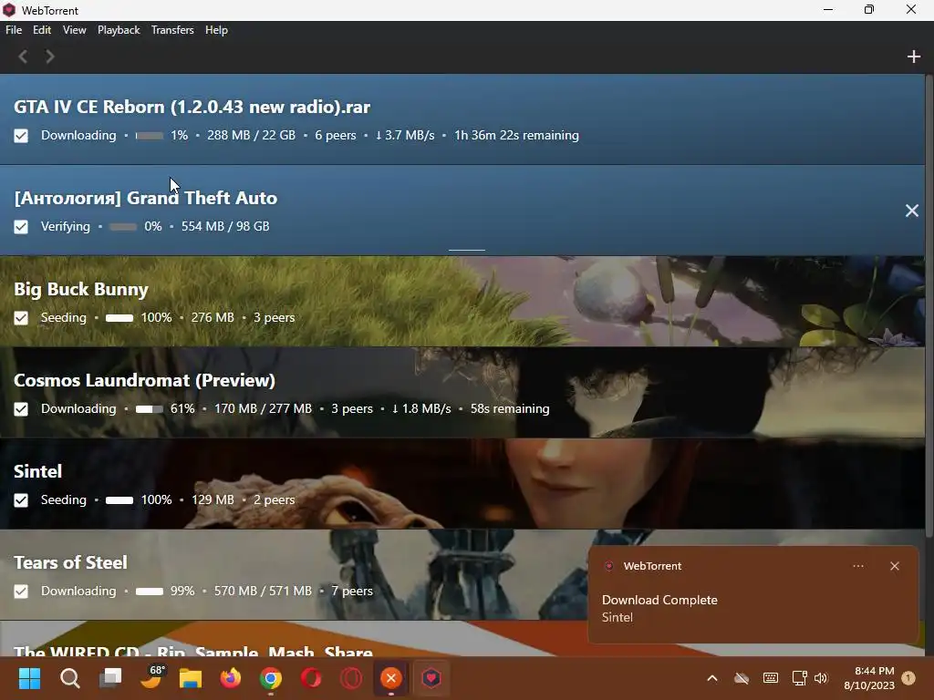The image size is (934, 700).
Task: Open Opera GX from taskbar
Action: 351,678
